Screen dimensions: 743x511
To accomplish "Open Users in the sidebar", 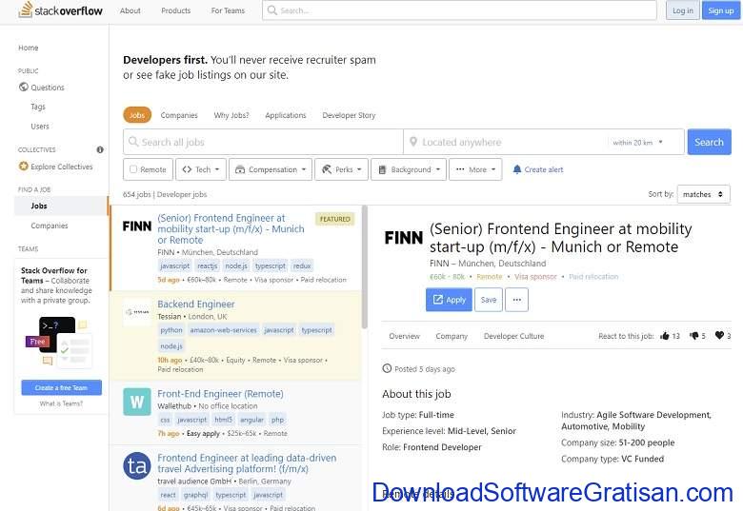I will coord(40,127).
